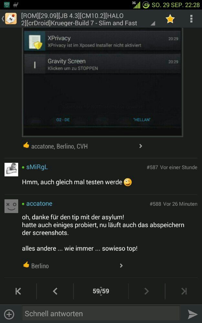This screenshot has width=202, height=323.
Task: Jump to the first page
Action: click(x=18, y=291)
